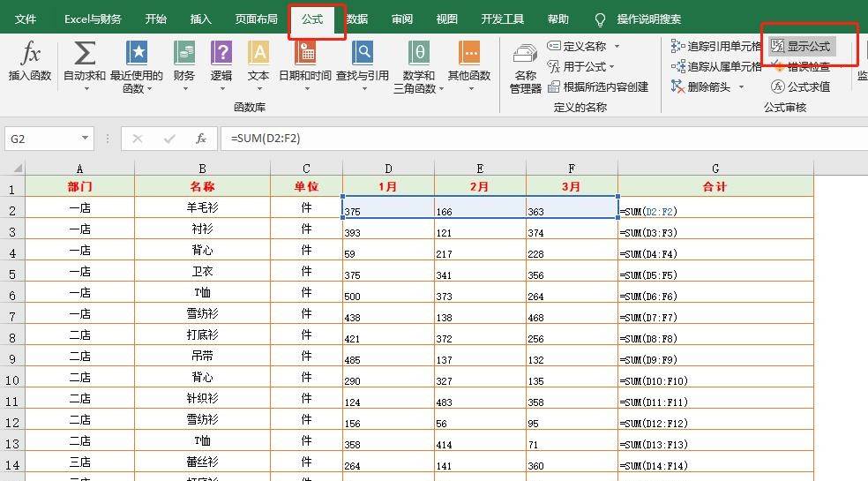The height and width of the screenshot is (481, 868).
Task: Switch to the Home (开始) tab
Action: (155, 19)
